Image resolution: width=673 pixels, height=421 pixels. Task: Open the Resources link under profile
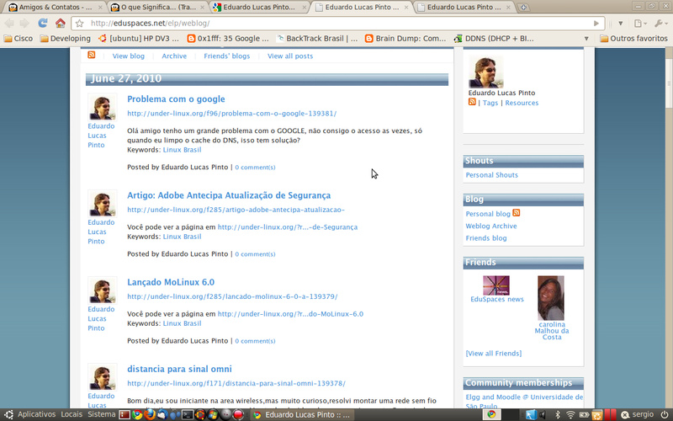[x=522, y=103]
